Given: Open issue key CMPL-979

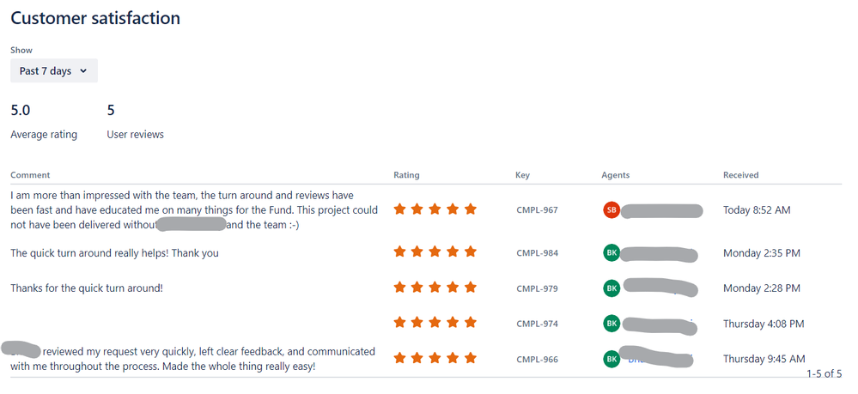Looking at the screenshot, I should (537, 288).
